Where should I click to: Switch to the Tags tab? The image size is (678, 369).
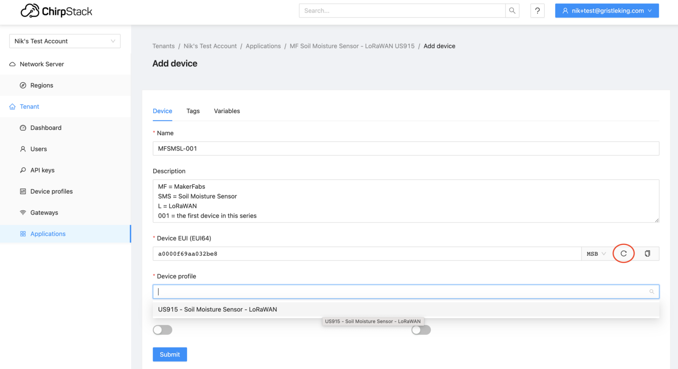(x=193, y=111)
